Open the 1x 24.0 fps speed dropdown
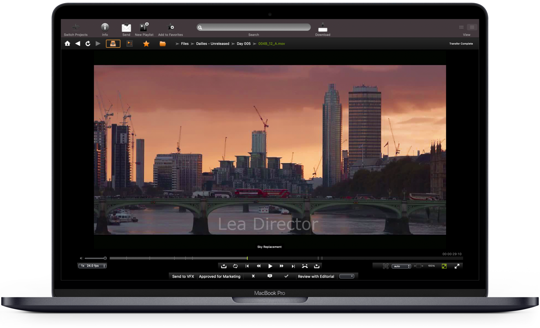This screenshot has height=328, width=540. [x=92, y=266]
